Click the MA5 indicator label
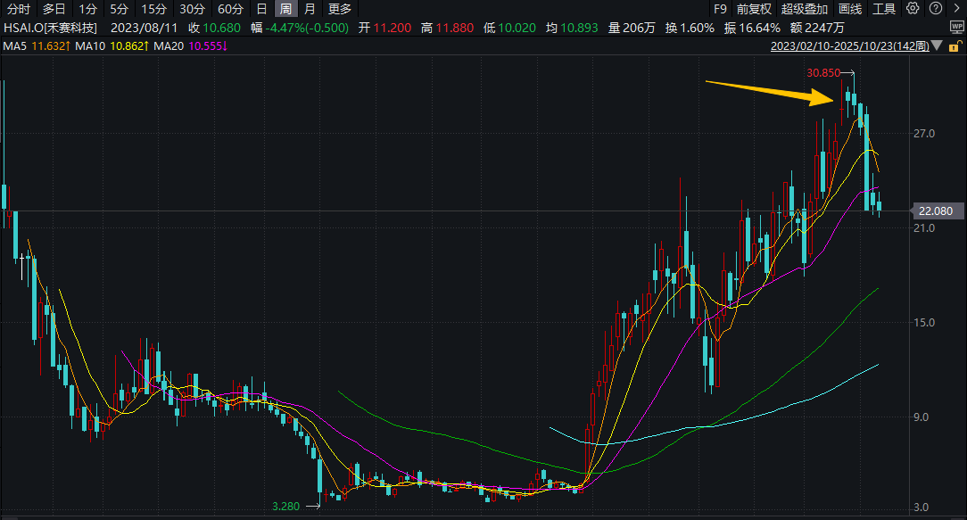Viewport: 967px width, 520px height. pyautogui.click(x=18, y=45)
